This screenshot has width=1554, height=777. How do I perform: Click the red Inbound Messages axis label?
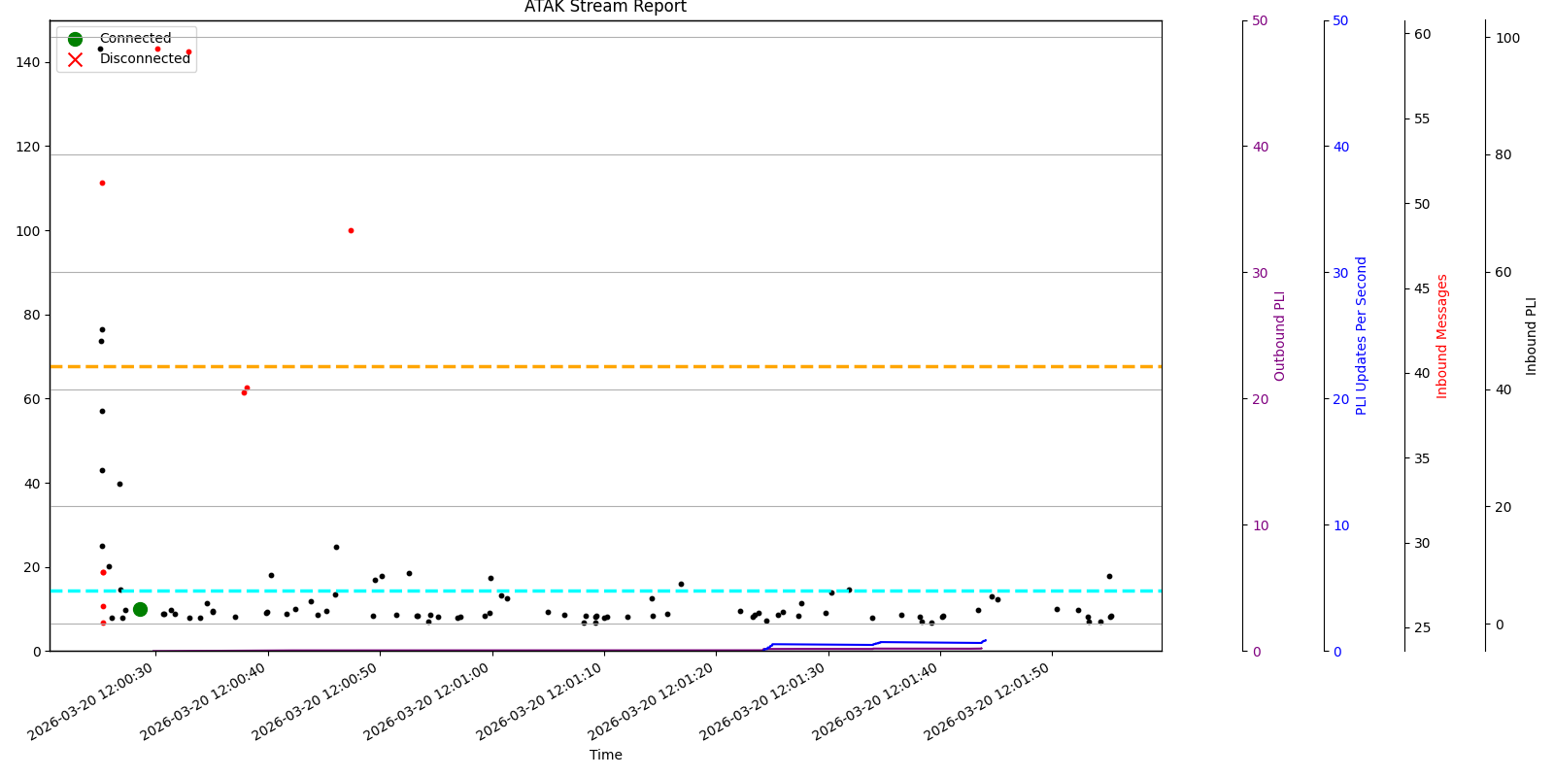1442,336
